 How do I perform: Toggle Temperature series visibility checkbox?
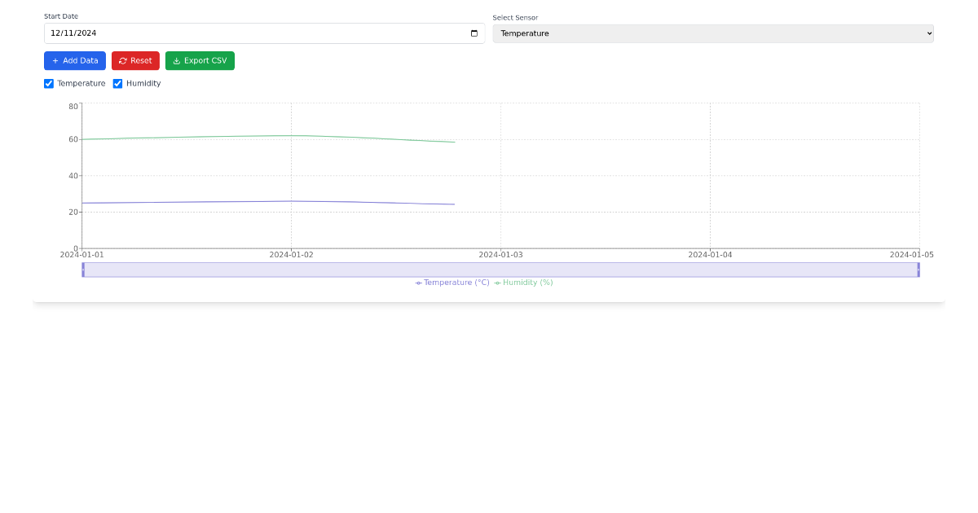pyautogui.click(x=49, y=83)
